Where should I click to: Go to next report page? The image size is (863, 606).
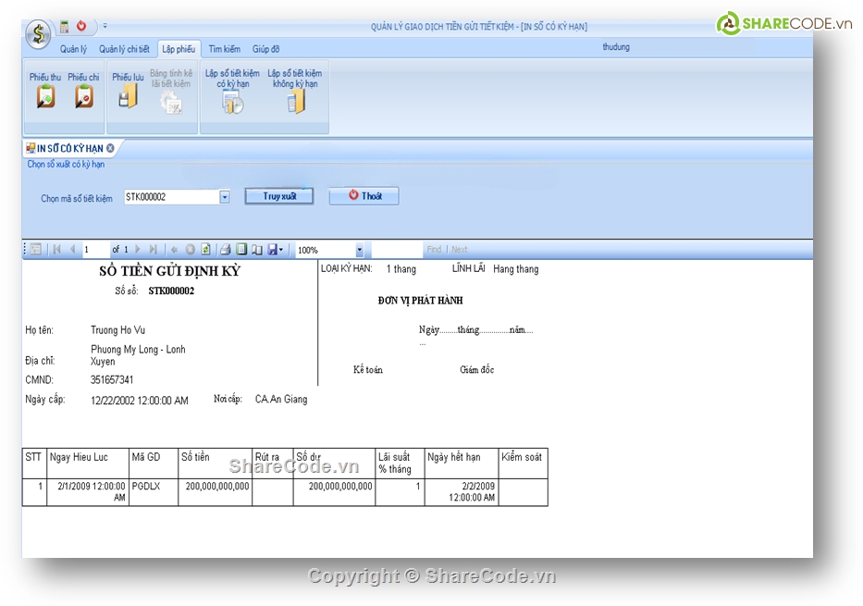(138, 249)
